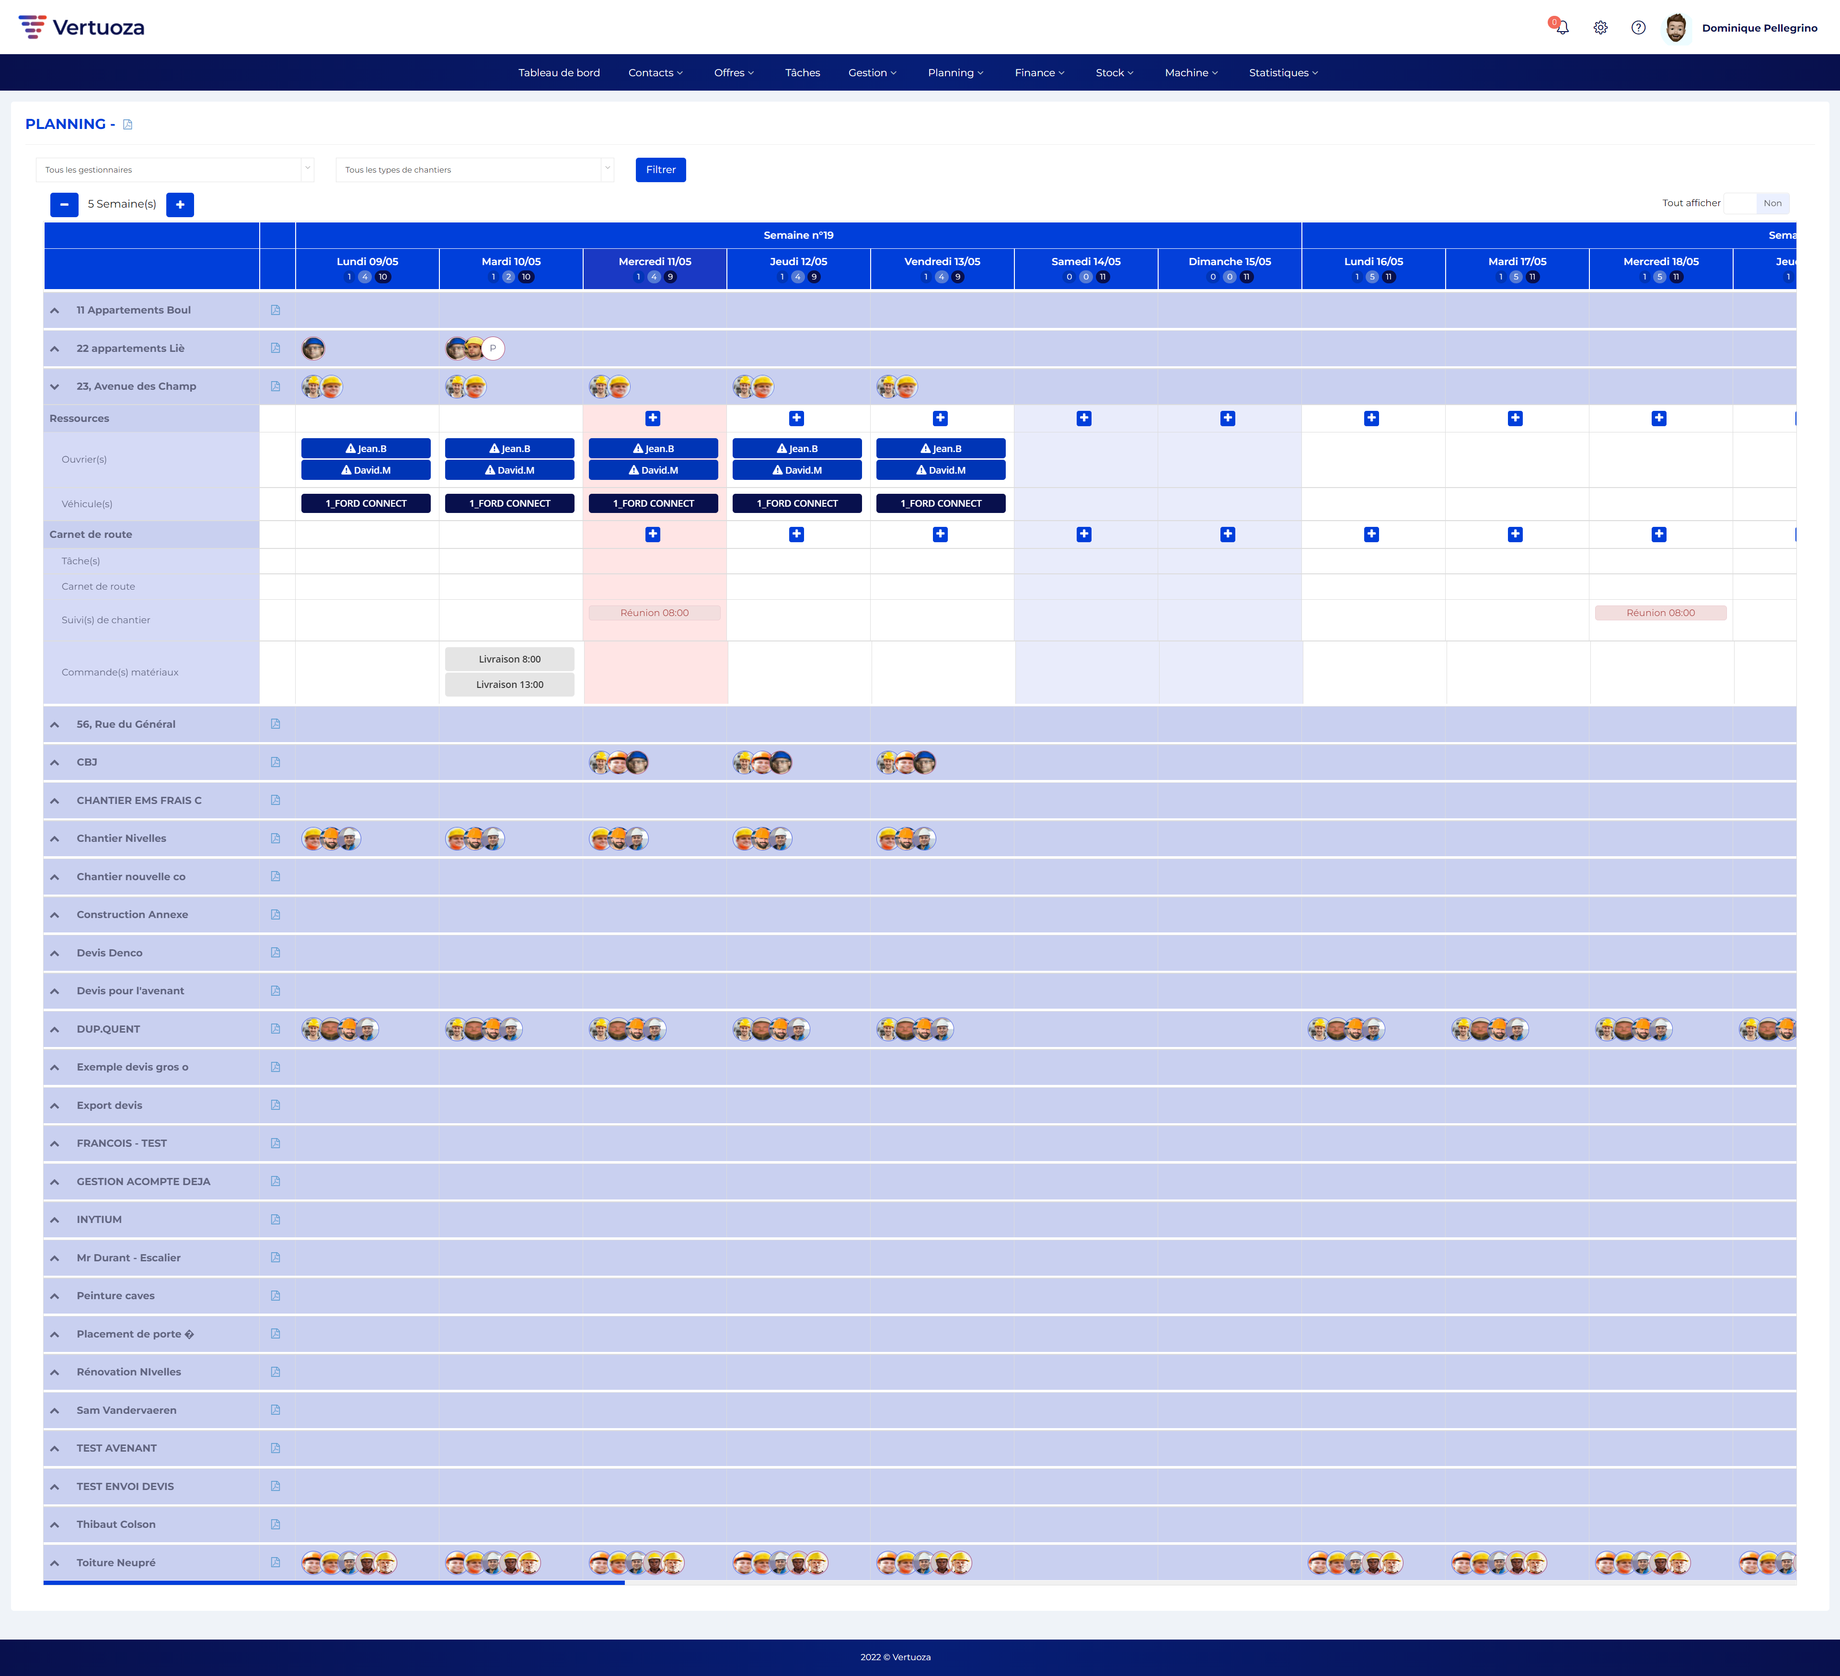Decrease weeks with minus button
This screenshot has height=1676, width=1840.
[64, 205]
